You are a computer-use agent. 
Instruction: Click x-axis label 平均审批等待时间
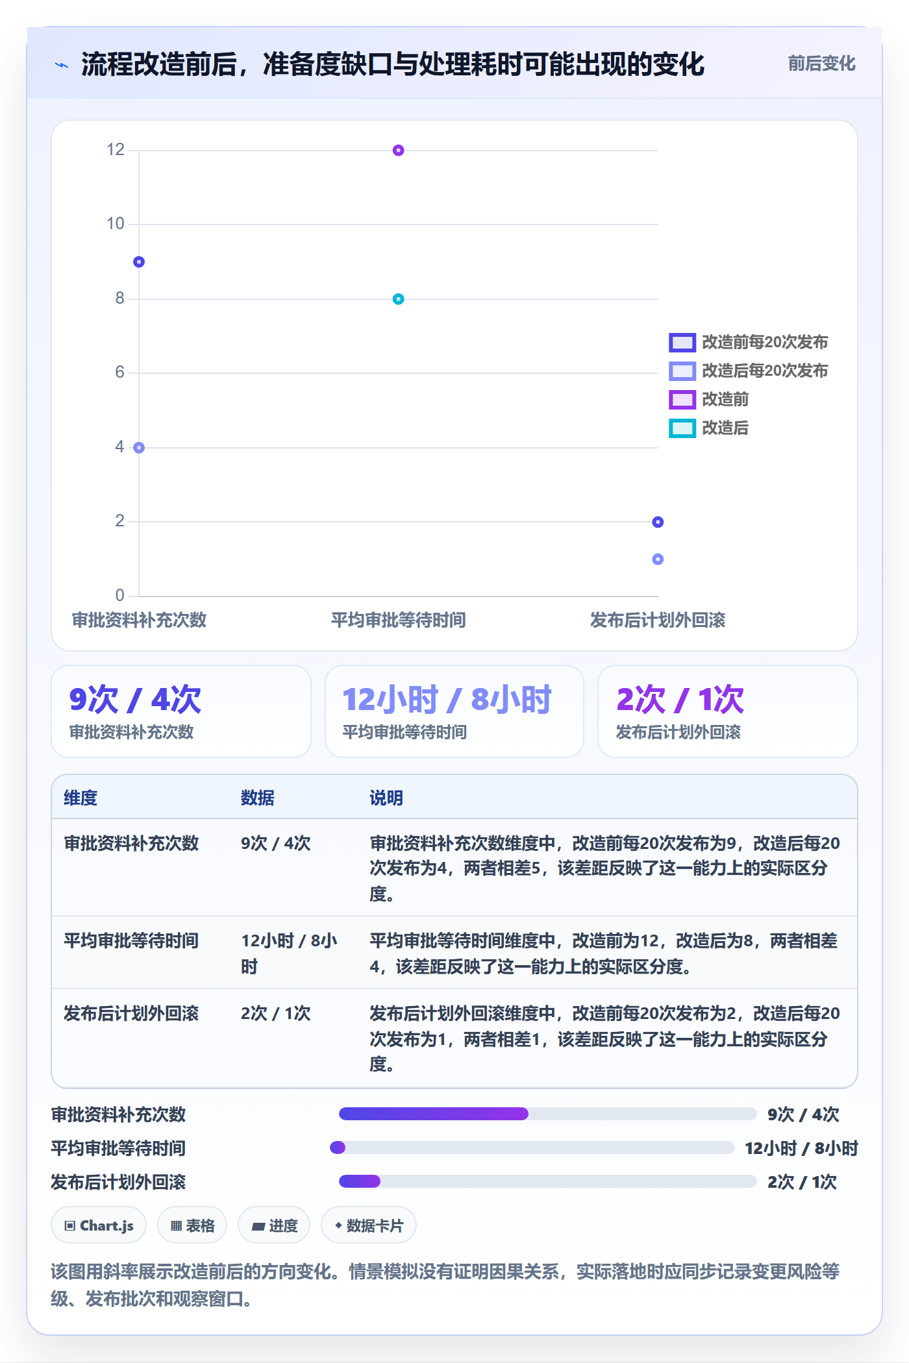pos(399,620)
